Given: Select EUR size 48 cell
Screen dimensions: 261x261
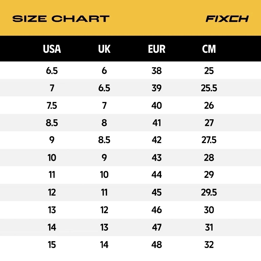Looking at the screenshot, I should 156,245.
